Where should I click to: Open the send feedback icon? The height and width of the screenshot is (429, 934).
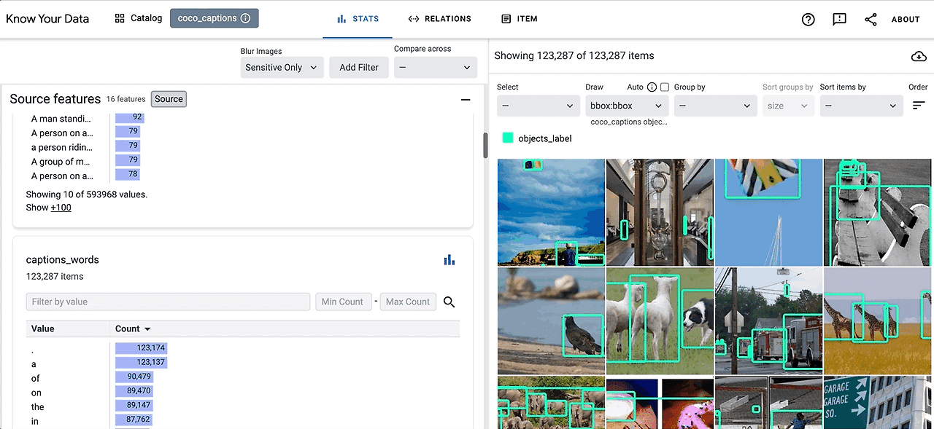click(x=839, y=20)
